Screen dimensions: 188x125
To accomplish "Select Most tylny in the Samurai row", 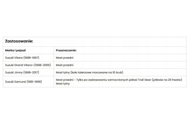I will pyautogui.click(x=63, y=84).
